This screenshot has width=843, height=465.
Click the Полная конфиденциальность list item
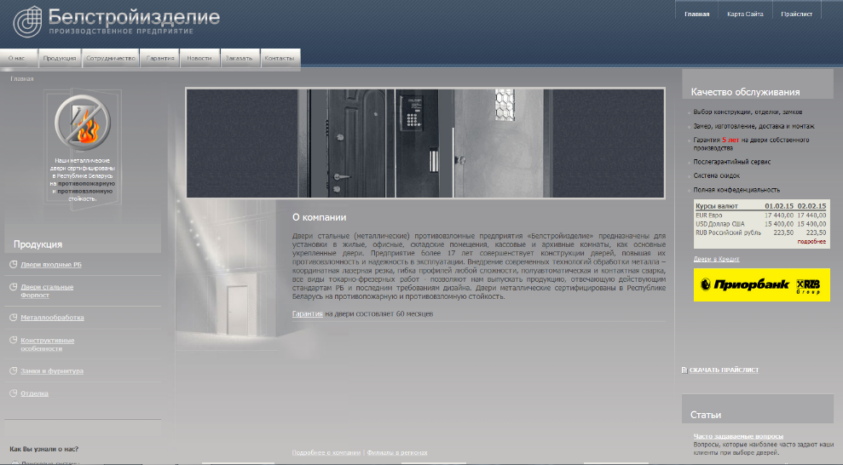(736, 190)
